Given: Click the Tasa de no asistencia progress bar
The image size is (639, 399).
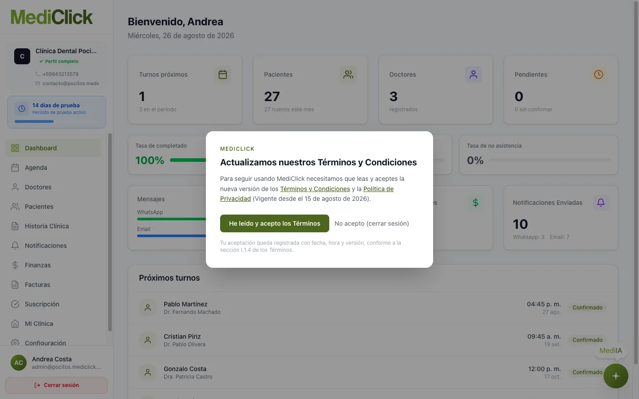Looking at the screenshot, I should [550, 160].
